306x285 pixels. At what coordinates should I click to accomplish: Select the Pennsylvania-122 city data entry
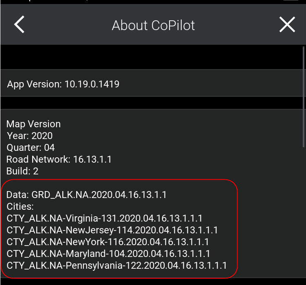click(x=117, y=266)
